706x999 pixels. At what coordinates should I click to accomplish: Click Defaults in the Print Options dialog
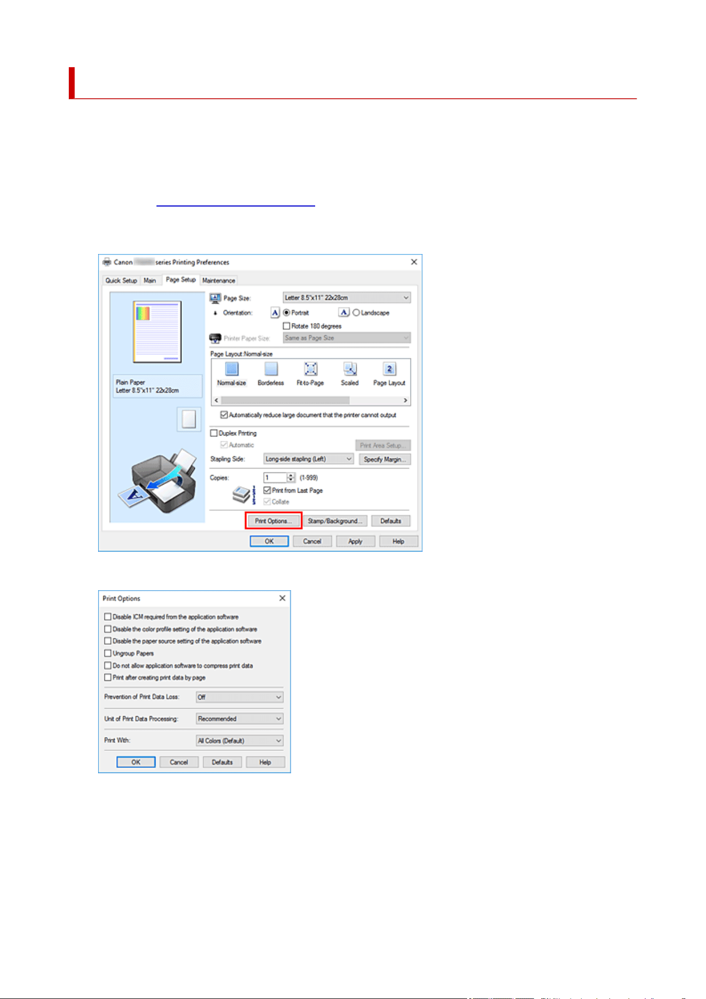[222, 762]
